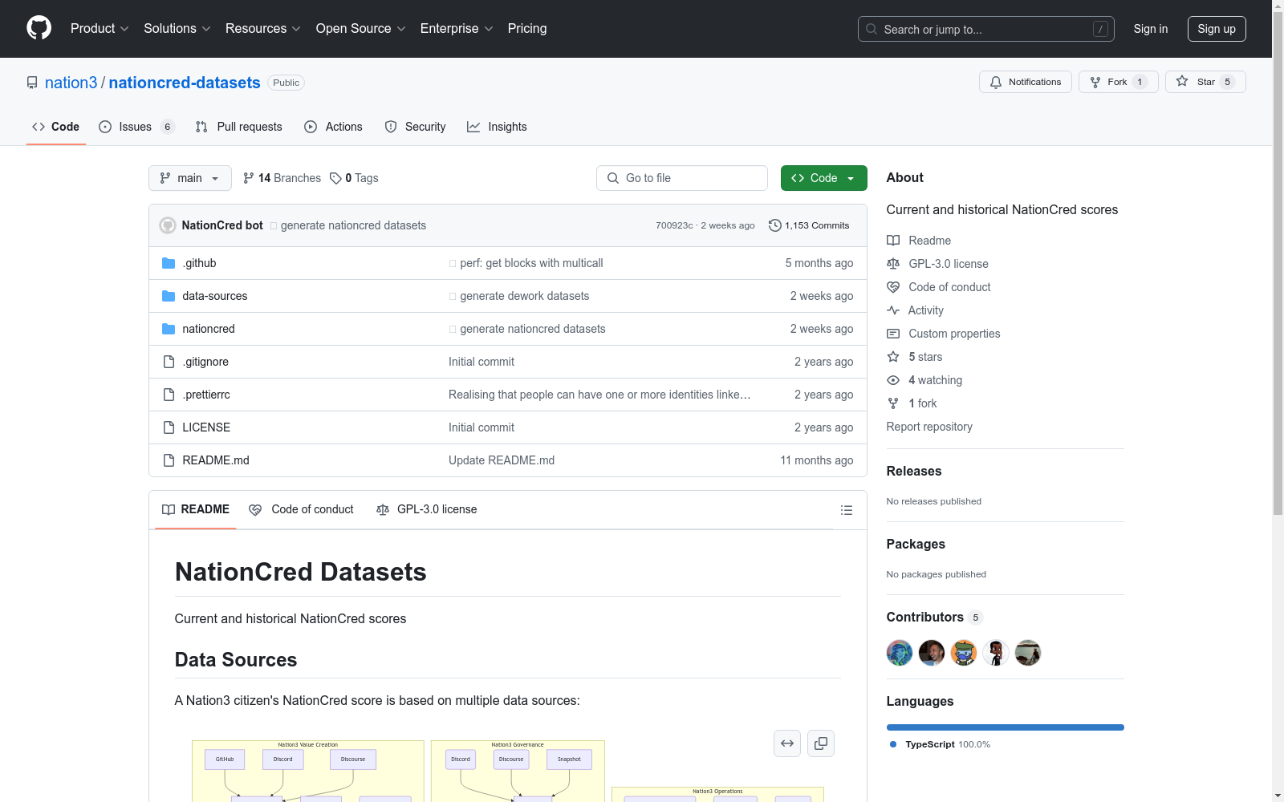Click the README outline list icon
This screenshot has height=802, width=1284.
coord(846,510)
